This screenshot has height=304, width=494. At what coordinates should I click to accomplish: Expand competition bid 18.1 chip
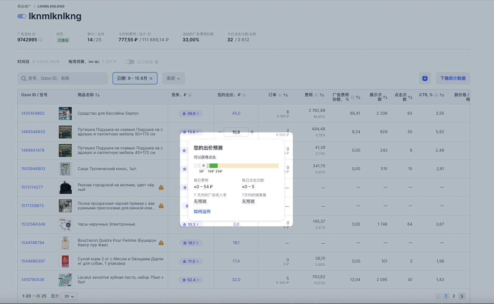tap(191, 243)
